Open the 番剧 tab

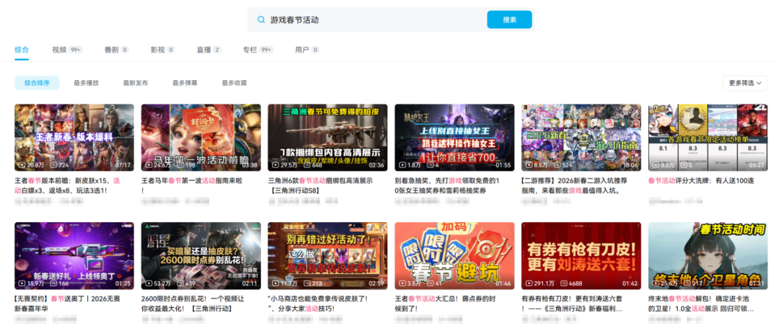point(111,50)
